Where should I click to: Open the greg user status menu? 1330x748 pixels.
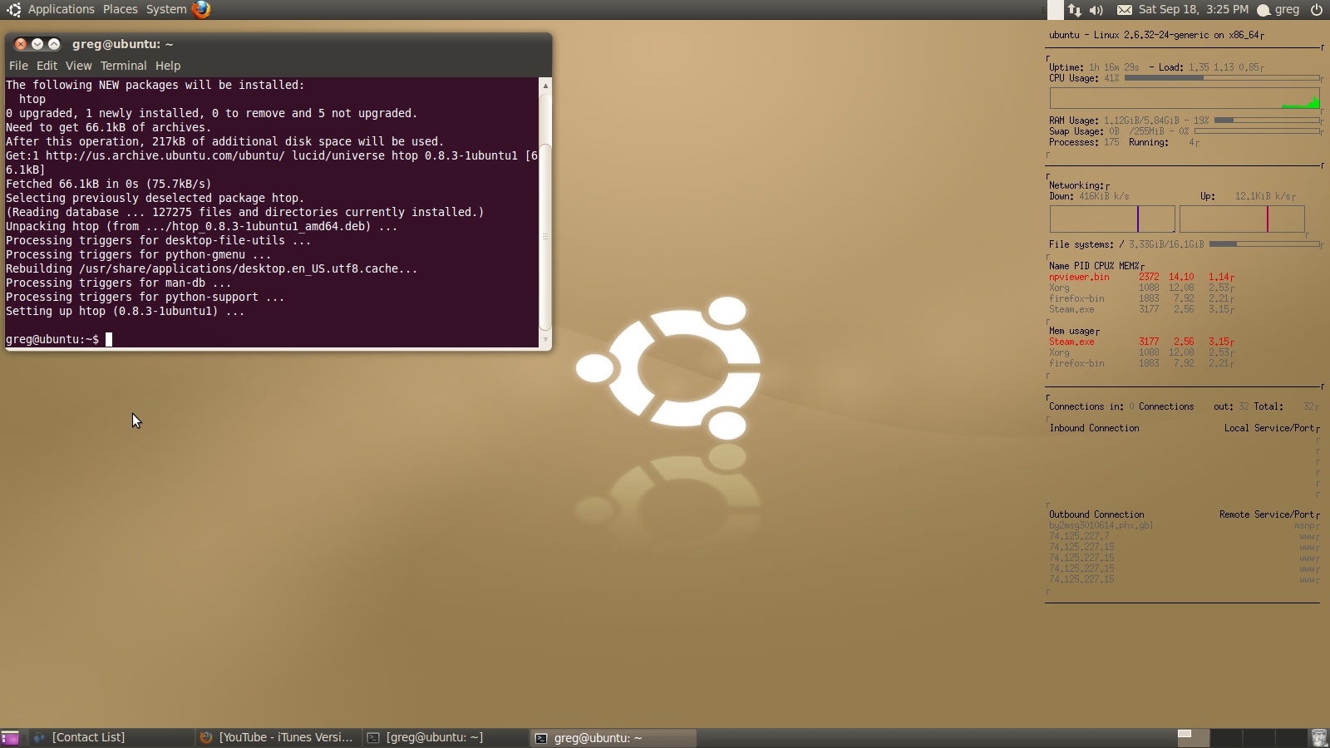click(1279, 10)
